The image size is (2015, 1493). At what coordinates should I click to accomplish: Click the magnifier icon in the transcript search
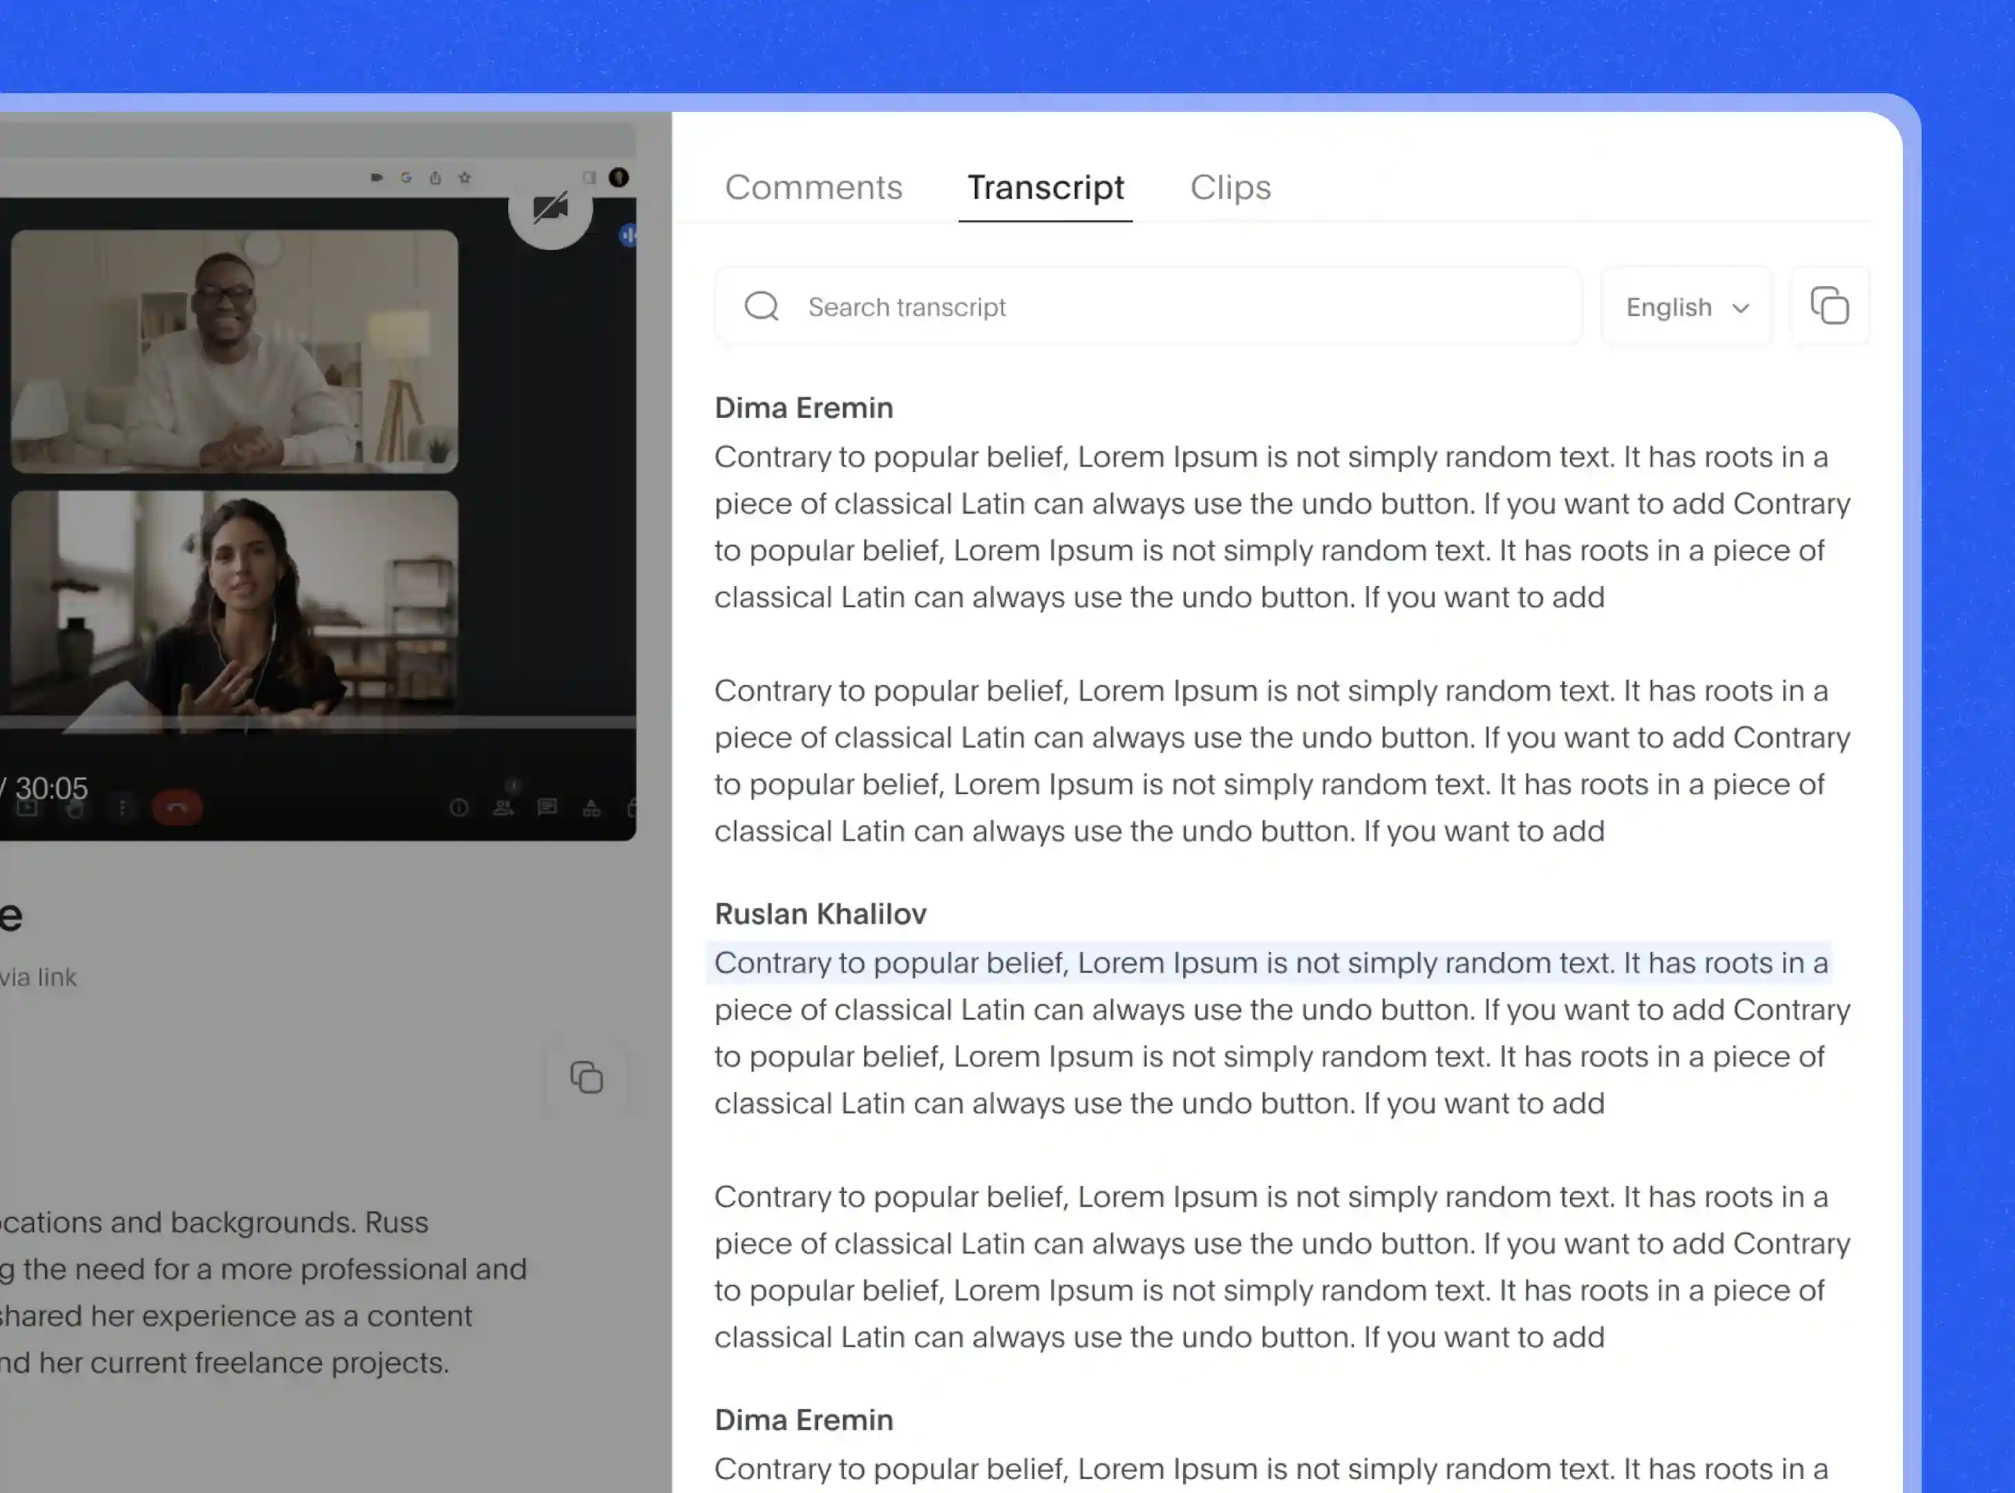click(x=761, y=306)
